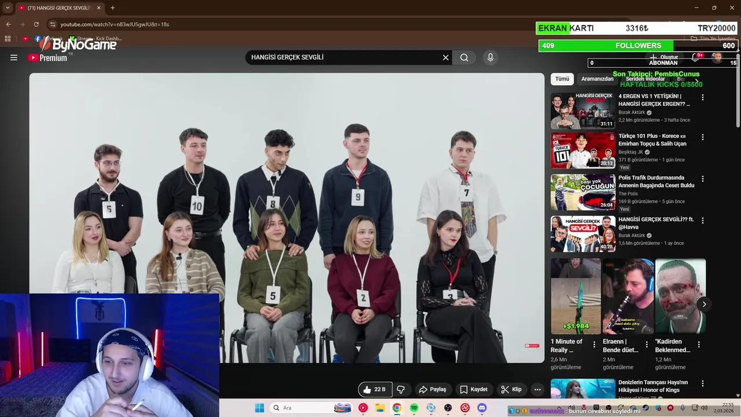741x417 pixels.
Task: Show next Shorts with right chevron
Action: (x=704, y=304)
